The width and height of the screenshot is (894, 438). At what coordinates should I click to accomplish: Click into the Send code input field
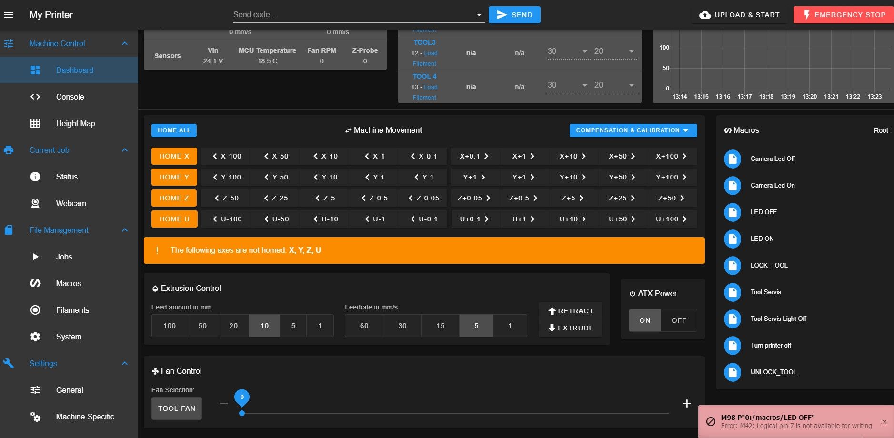tap(352, 15)
